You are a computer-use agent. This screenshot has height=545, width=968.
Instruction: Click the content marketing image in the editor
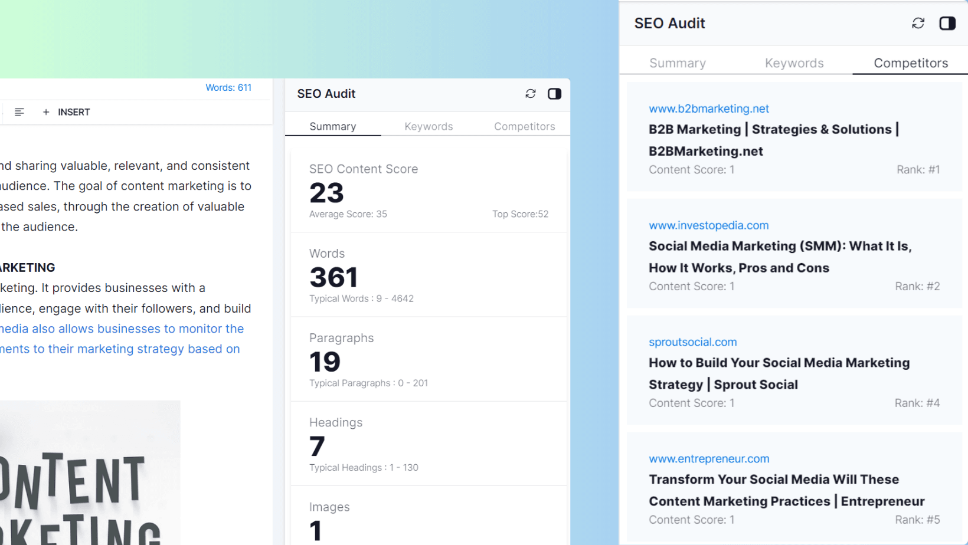tap(90, 472)
